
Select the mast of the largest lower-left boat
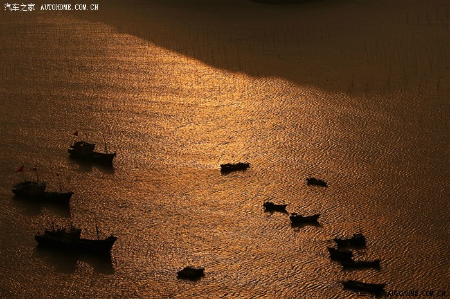pos(97,230)
